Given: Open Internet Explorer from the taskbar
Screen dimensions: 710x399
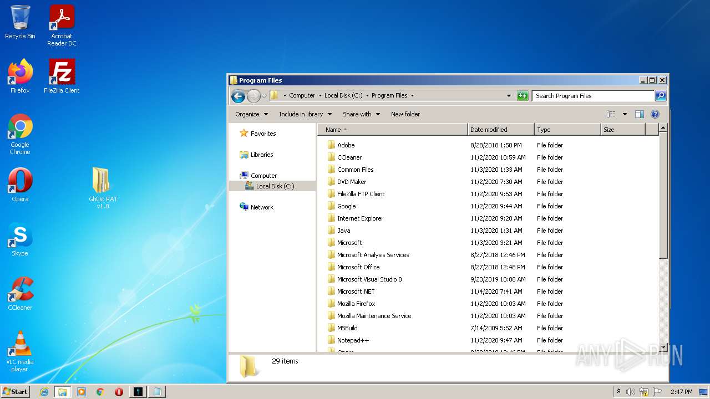Looking at the screenshot, I should [44, 392].
